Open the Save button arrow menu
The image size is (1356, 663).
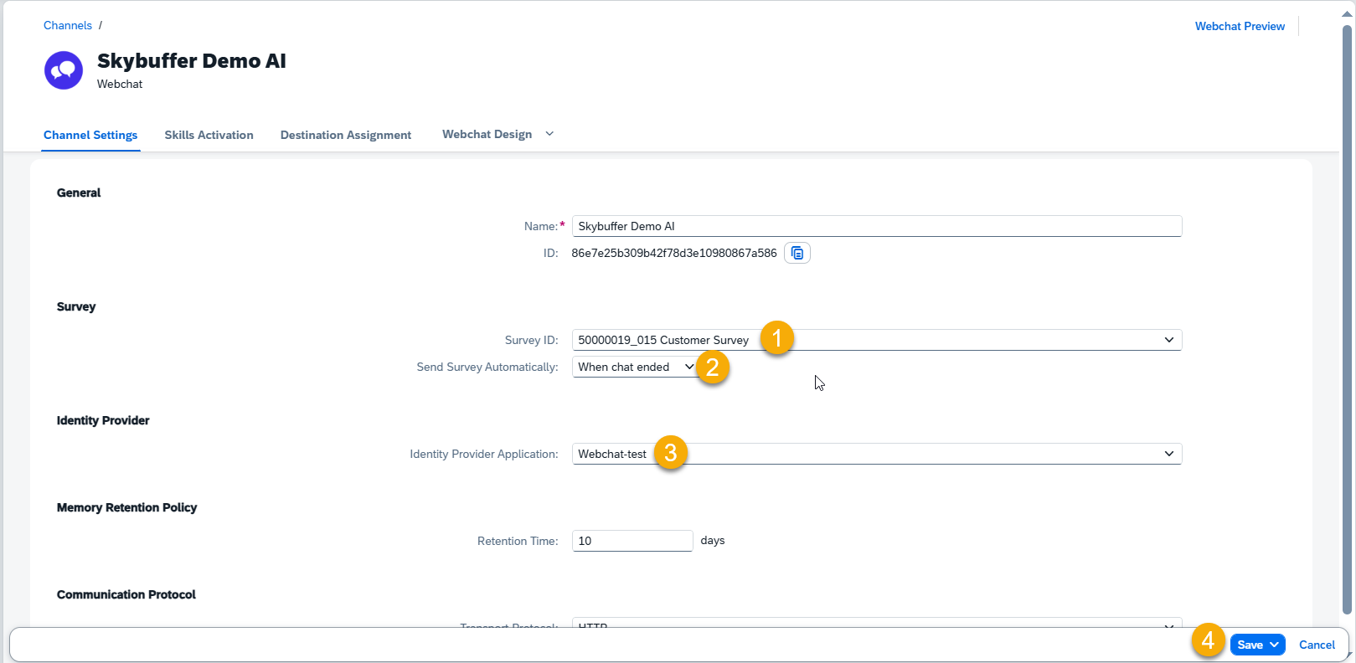1274,645
